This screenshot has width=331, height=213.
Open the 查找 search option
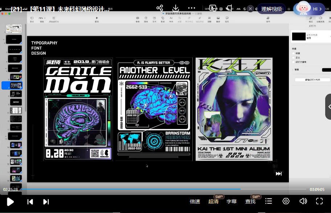coord(250,201)
